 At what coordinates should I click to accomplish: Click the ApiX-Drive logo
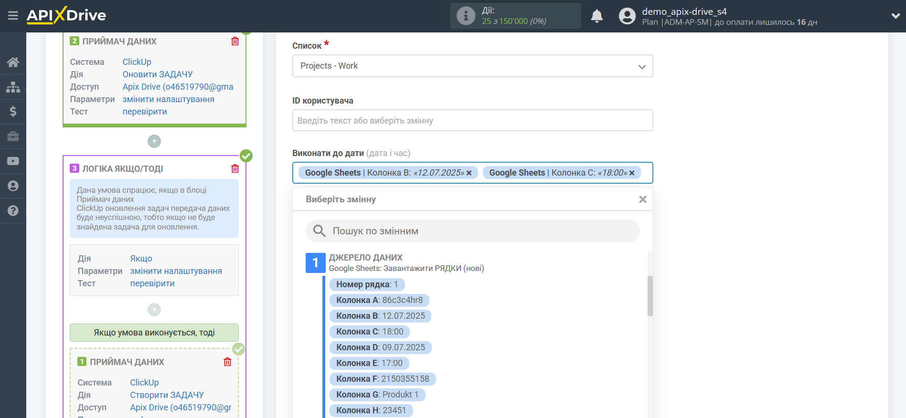[66, 15]
